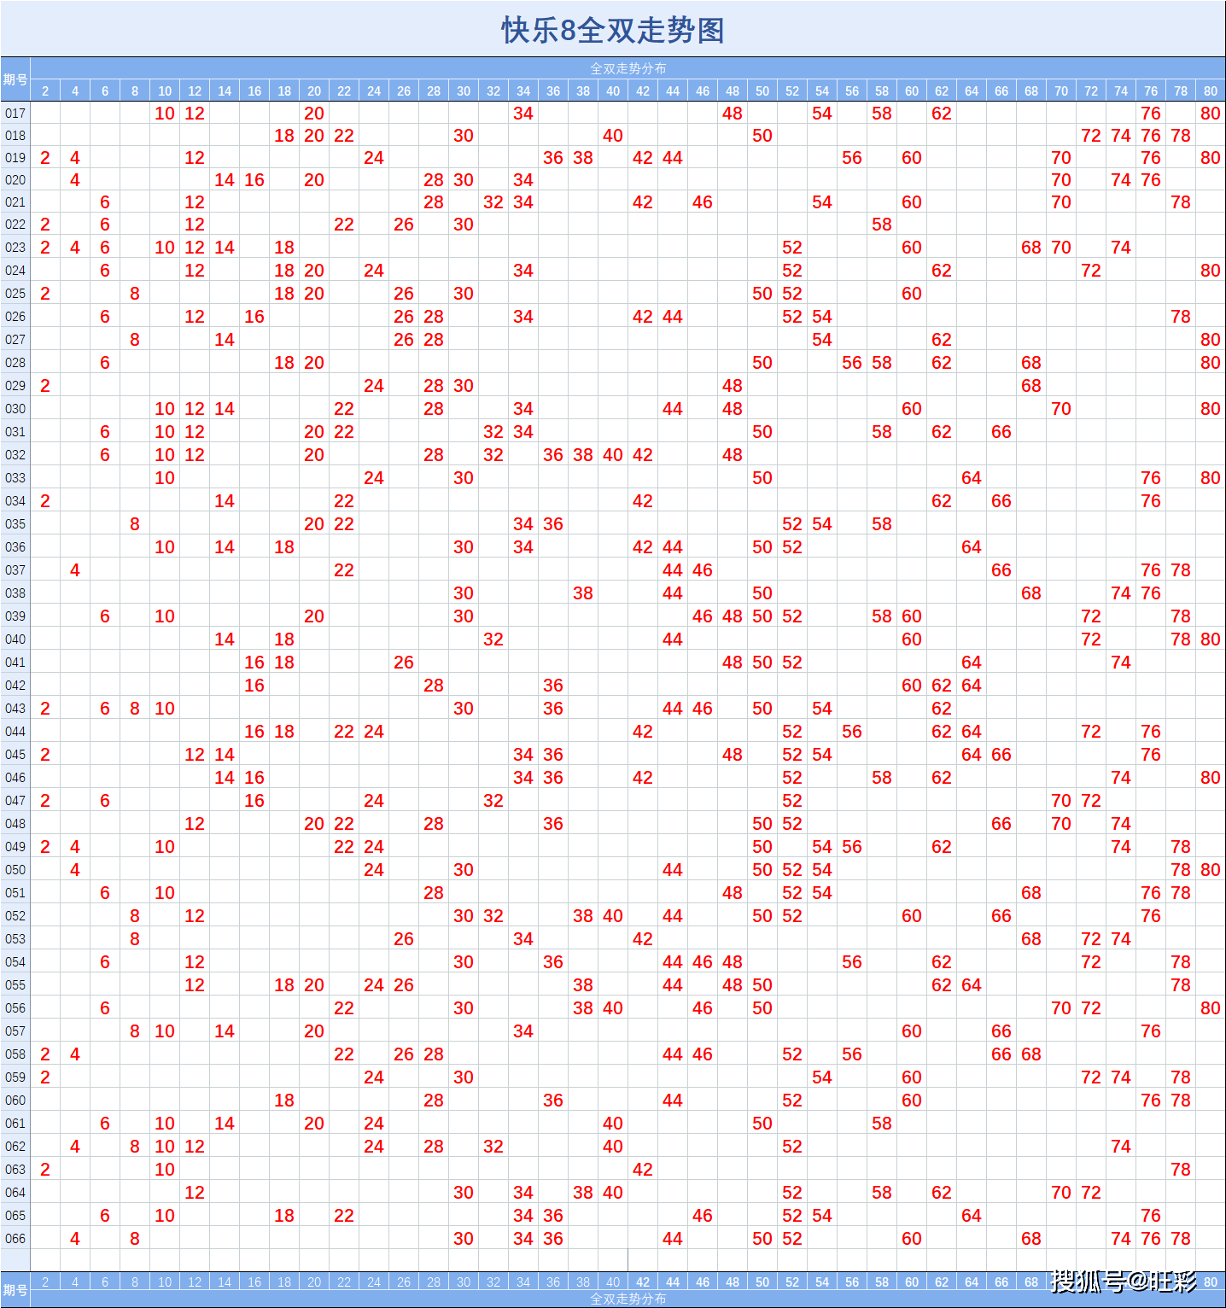This screenshot has width=1226, height=1308.
Task: Click number 60 in row 066
Action: coord(912,1239)
